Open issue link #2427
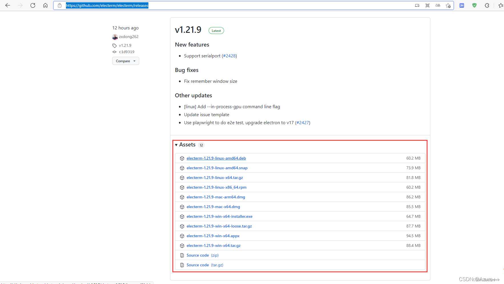Viewport: 504px width, 284px height. tap(303, 123)
